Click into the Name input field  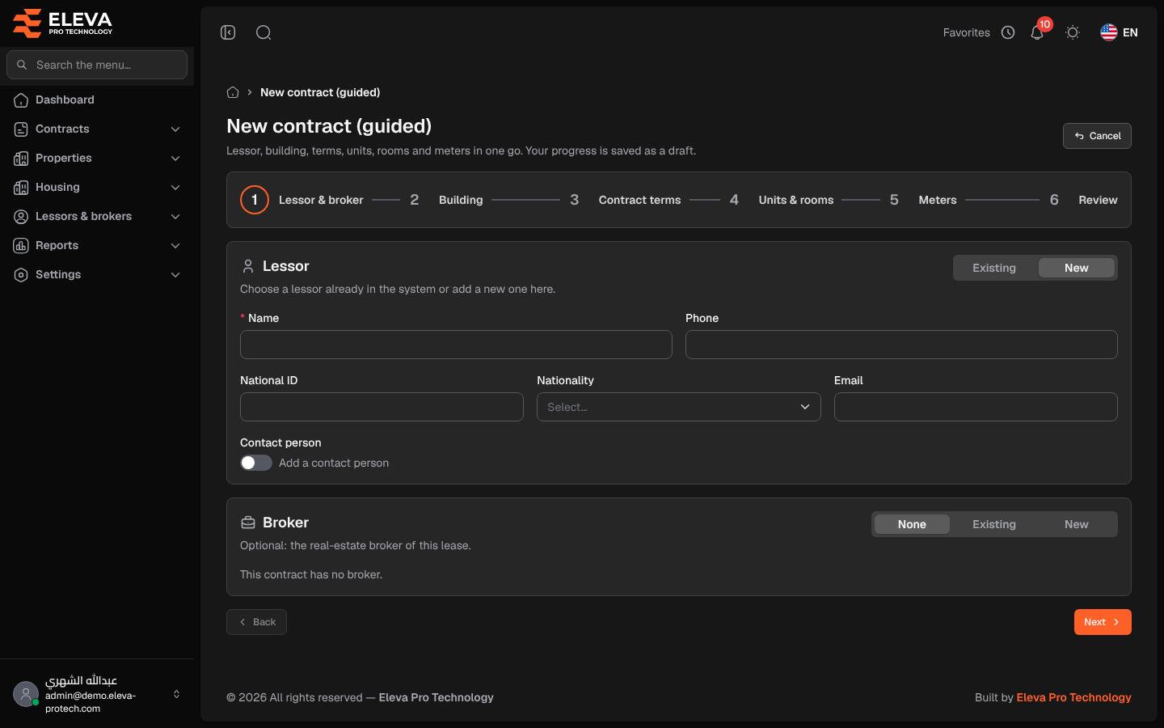click(x=456, y=345)
